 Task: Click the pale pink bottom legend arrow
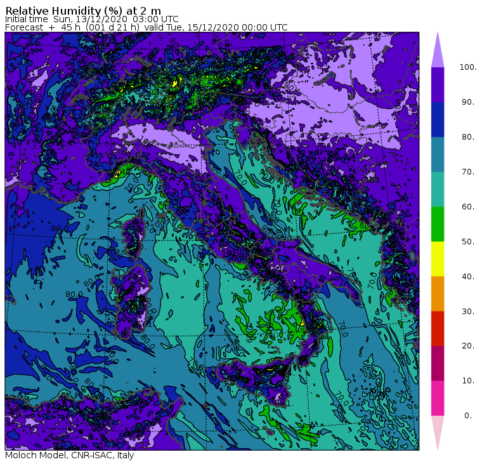click(438, 431)
